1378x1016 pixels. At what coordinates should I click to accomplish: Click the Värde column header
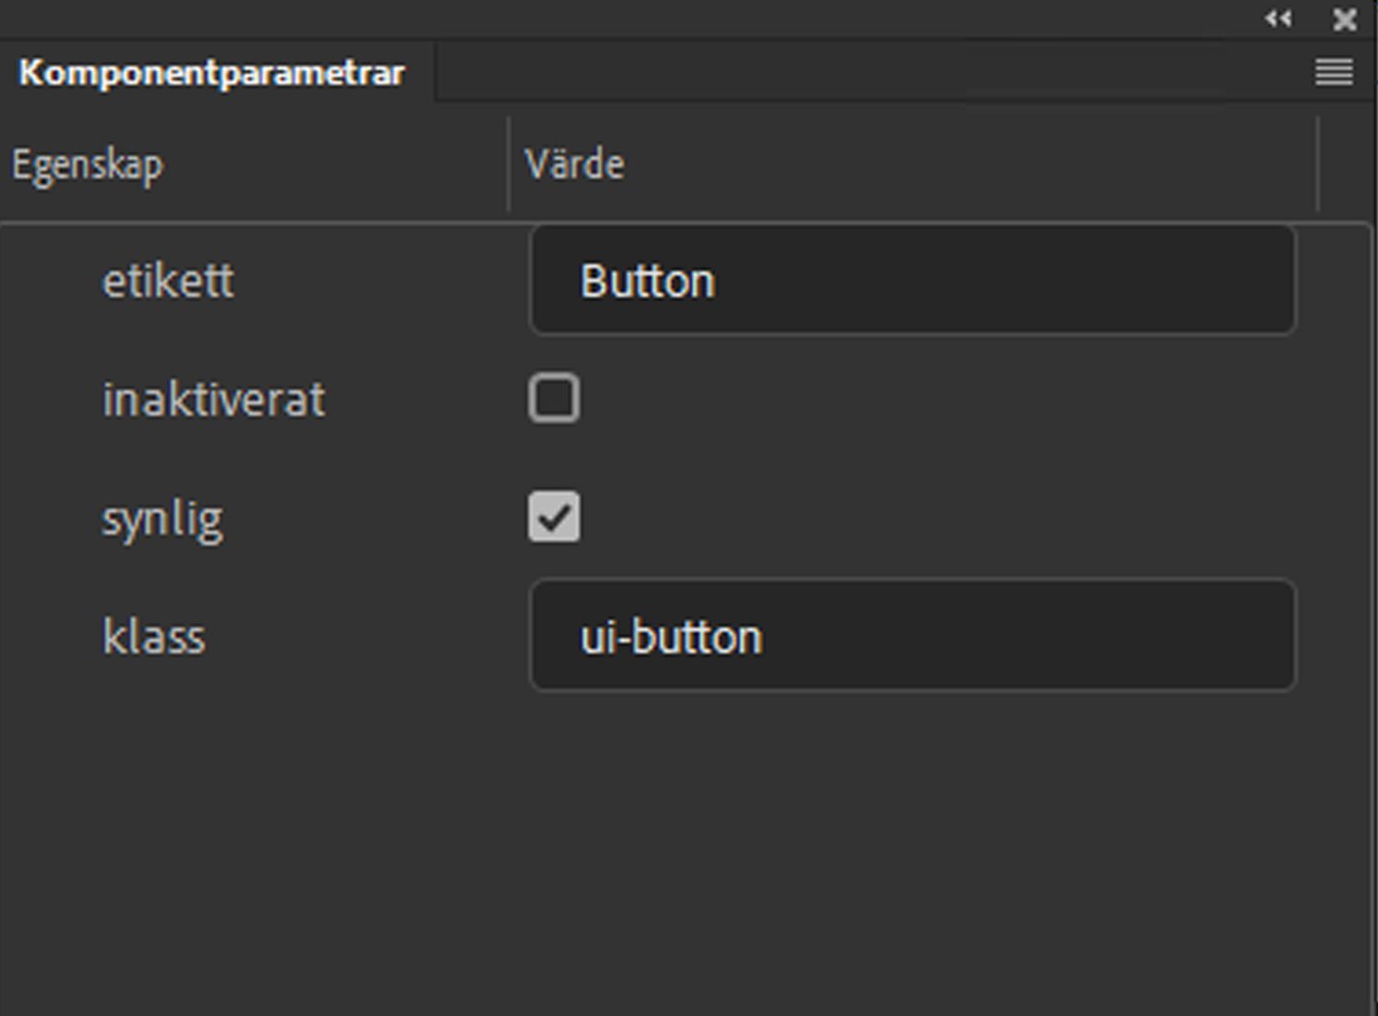pos(574,163)
